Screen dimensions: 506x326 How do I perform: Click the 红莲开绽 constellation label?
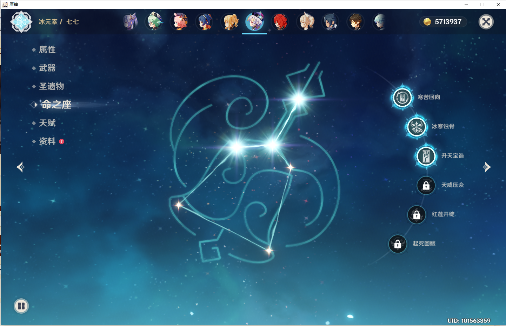(x=443, y=214)
